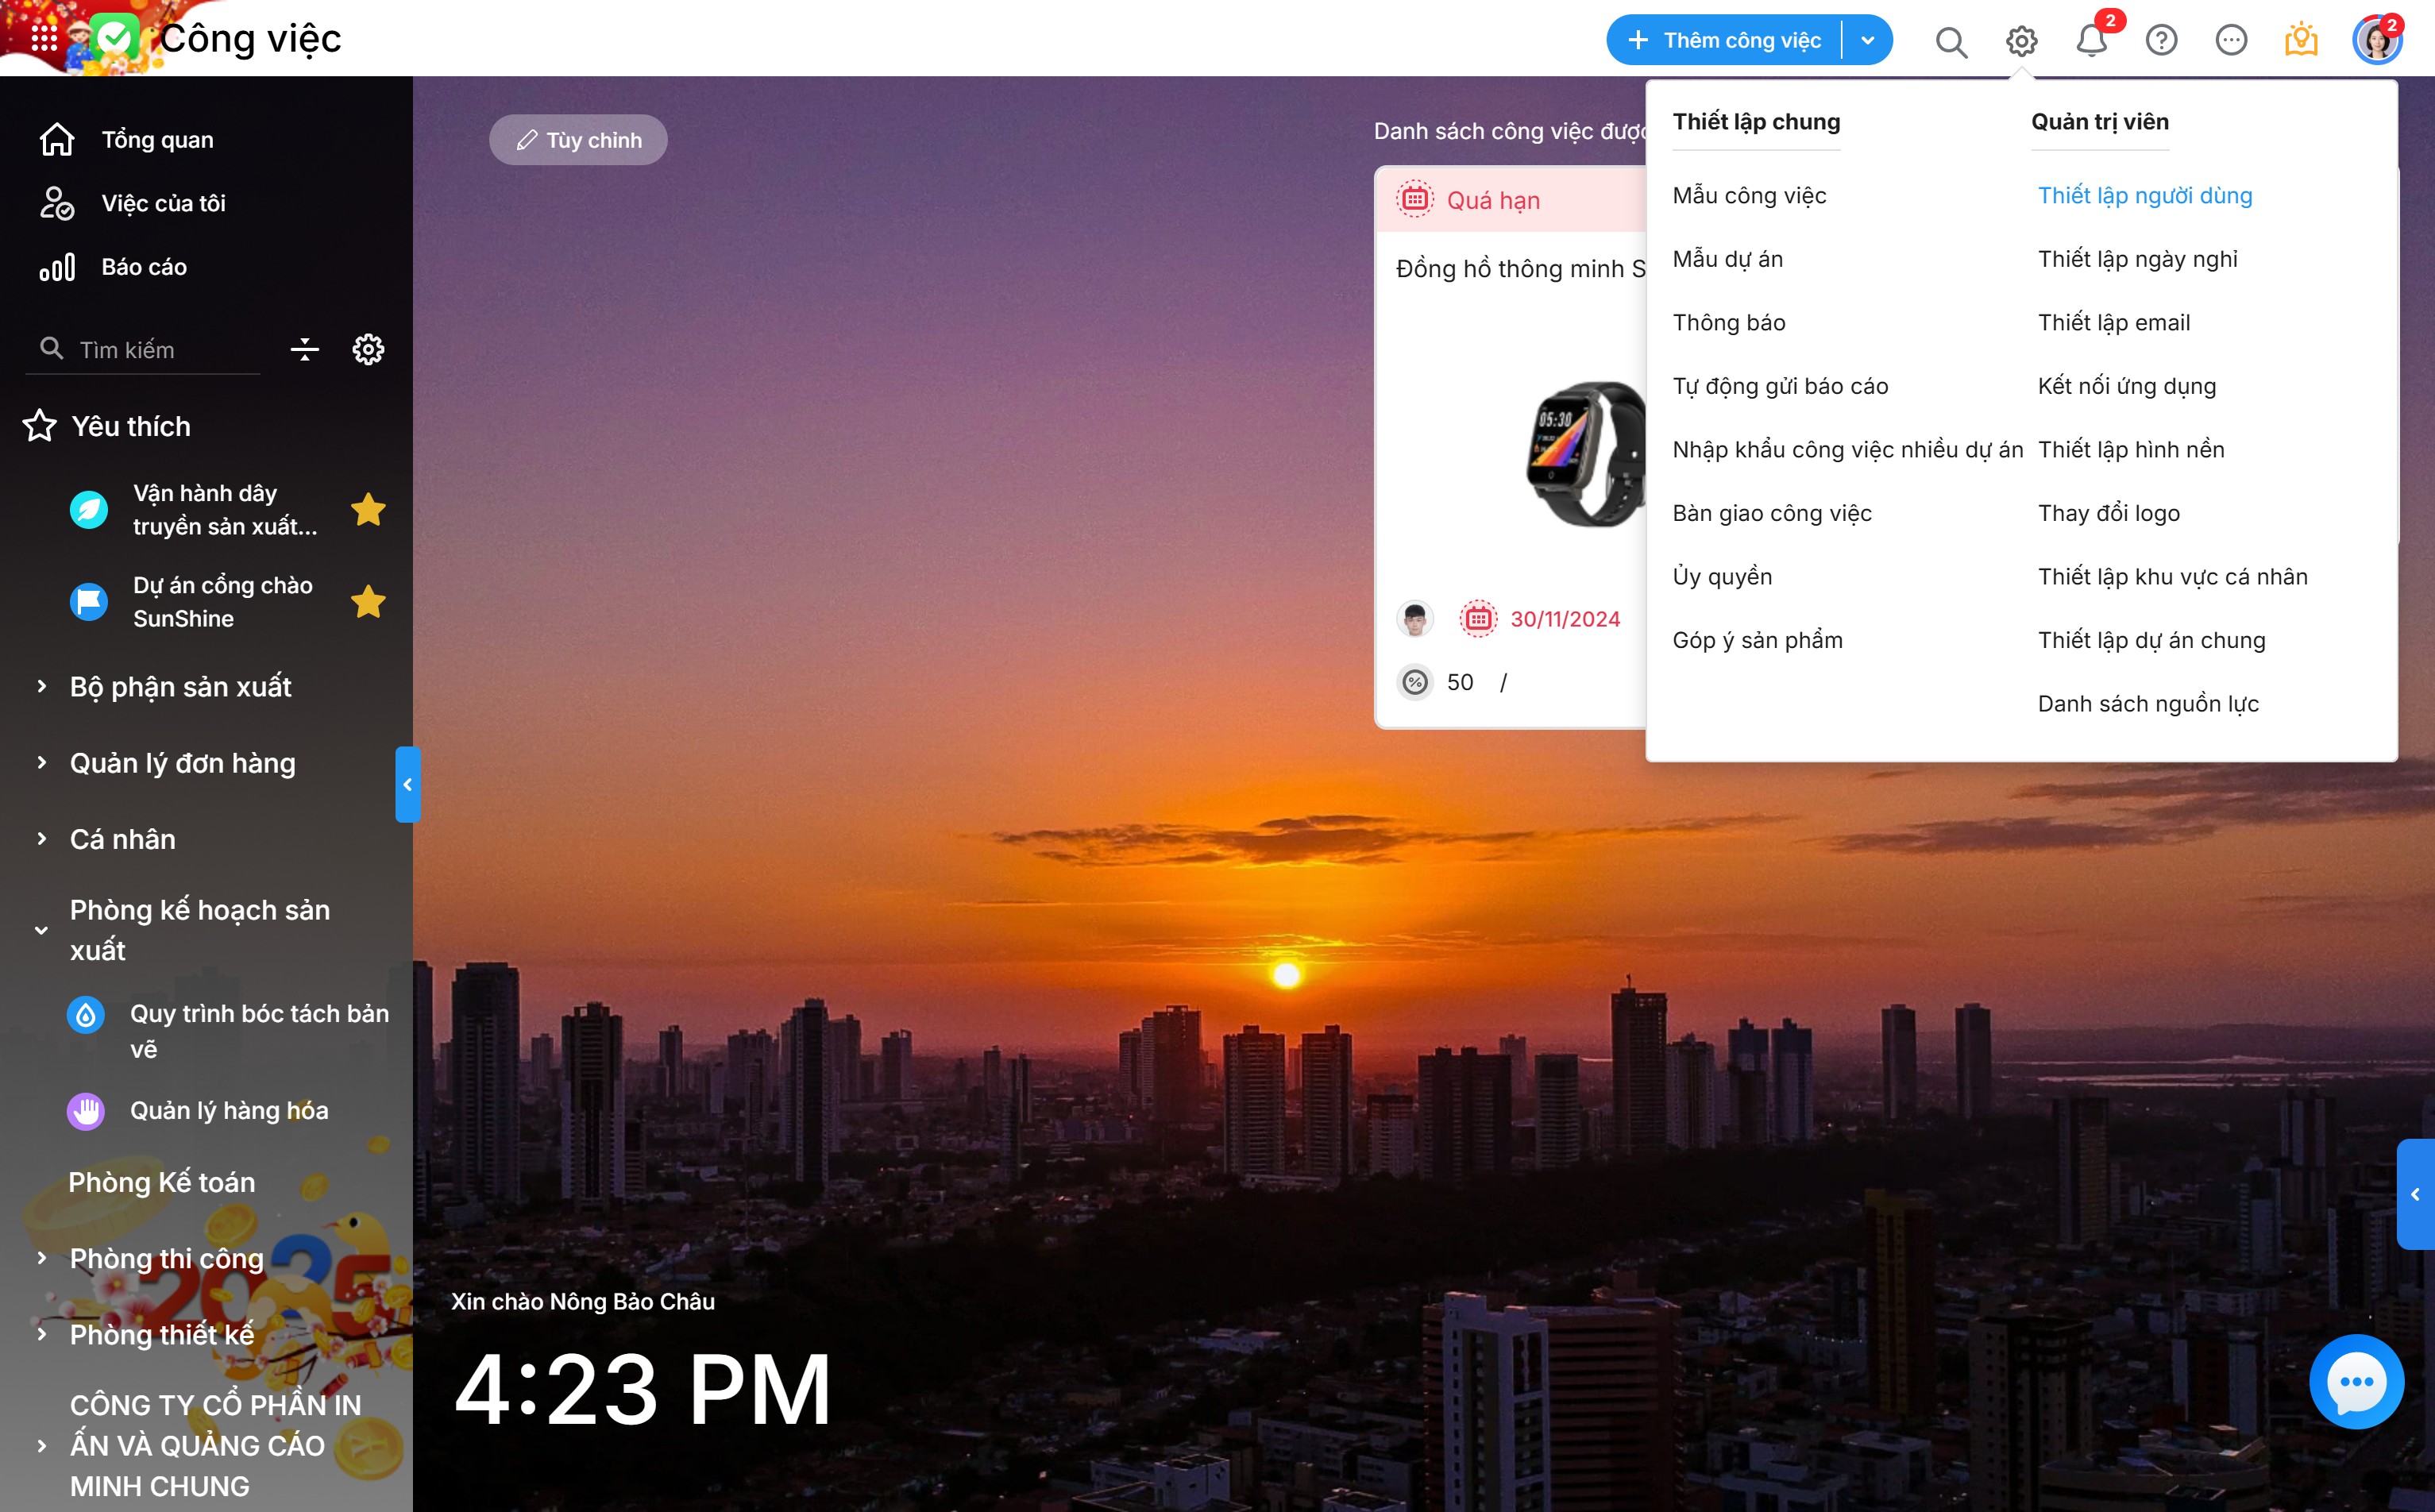Expand Phòng thiết kế group
Viewport: 2435px width, 1512px height.
pyautogui.click(x=41, y=1334)
